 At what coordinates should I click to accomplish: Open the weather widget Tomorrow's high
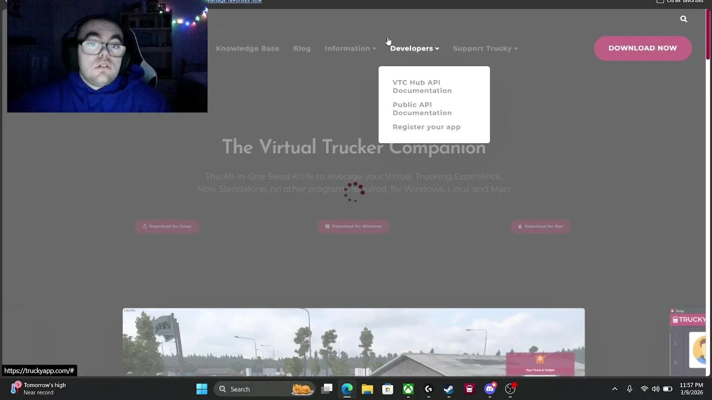pyautogui.click(x=38, y=389)
